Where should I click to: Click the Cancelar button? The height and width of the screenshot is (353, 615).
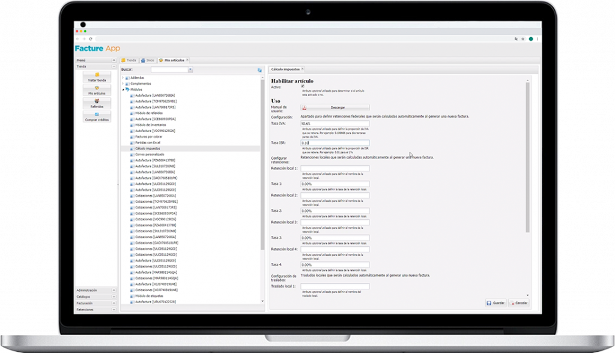518,303
